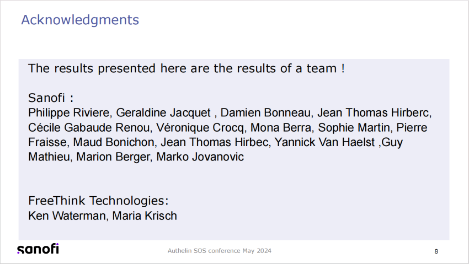Click the name Damien Bonneau
The image size is (469, 264).
pos(266,113)
